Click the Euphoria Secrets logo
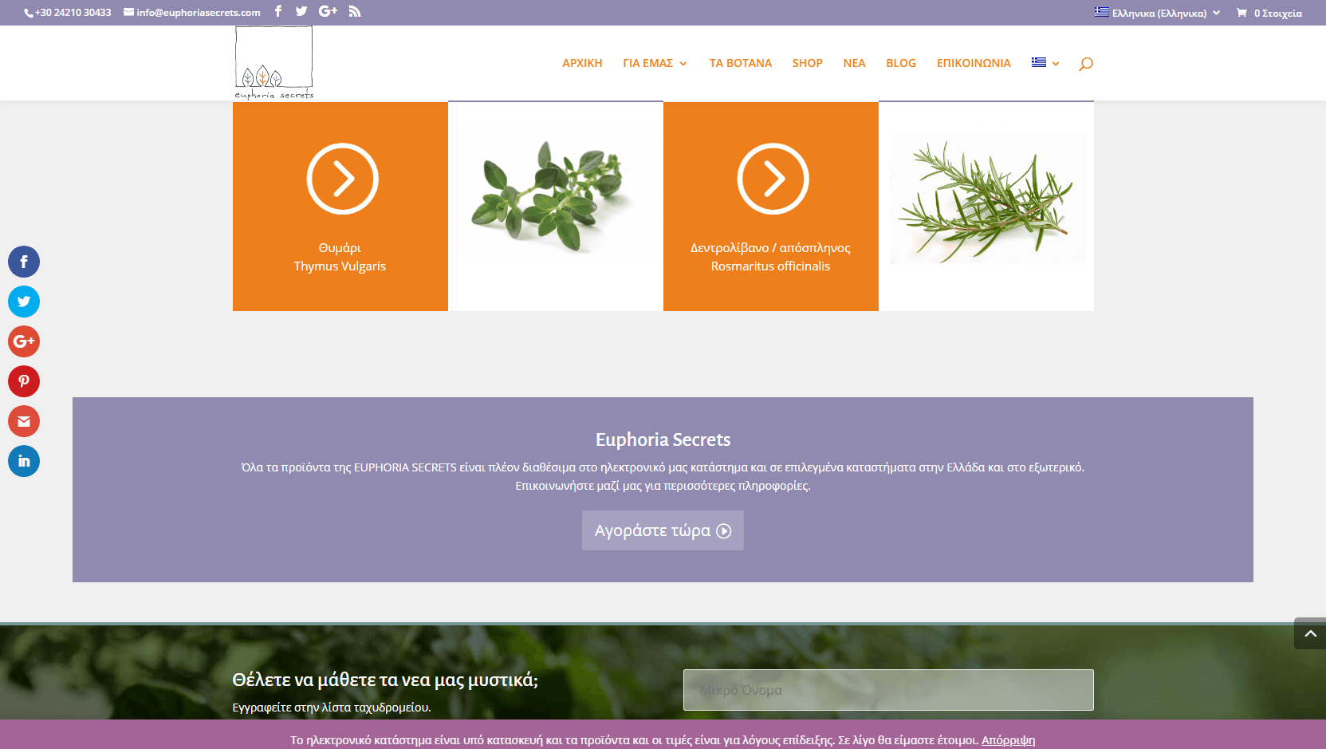 click(x=274, y=63)
